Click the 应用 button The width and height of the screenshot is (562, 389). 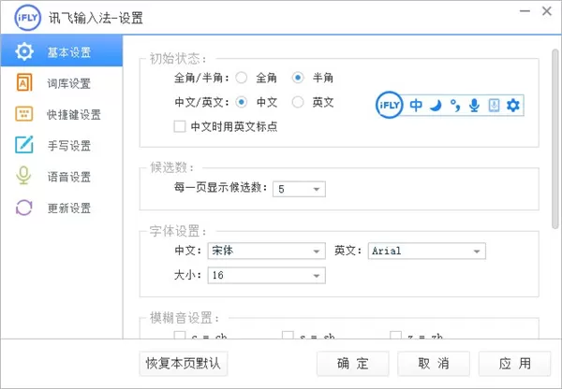point(514,364)
